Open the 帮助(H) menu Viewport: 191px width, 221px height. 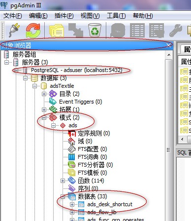click(x=143, y=16)
